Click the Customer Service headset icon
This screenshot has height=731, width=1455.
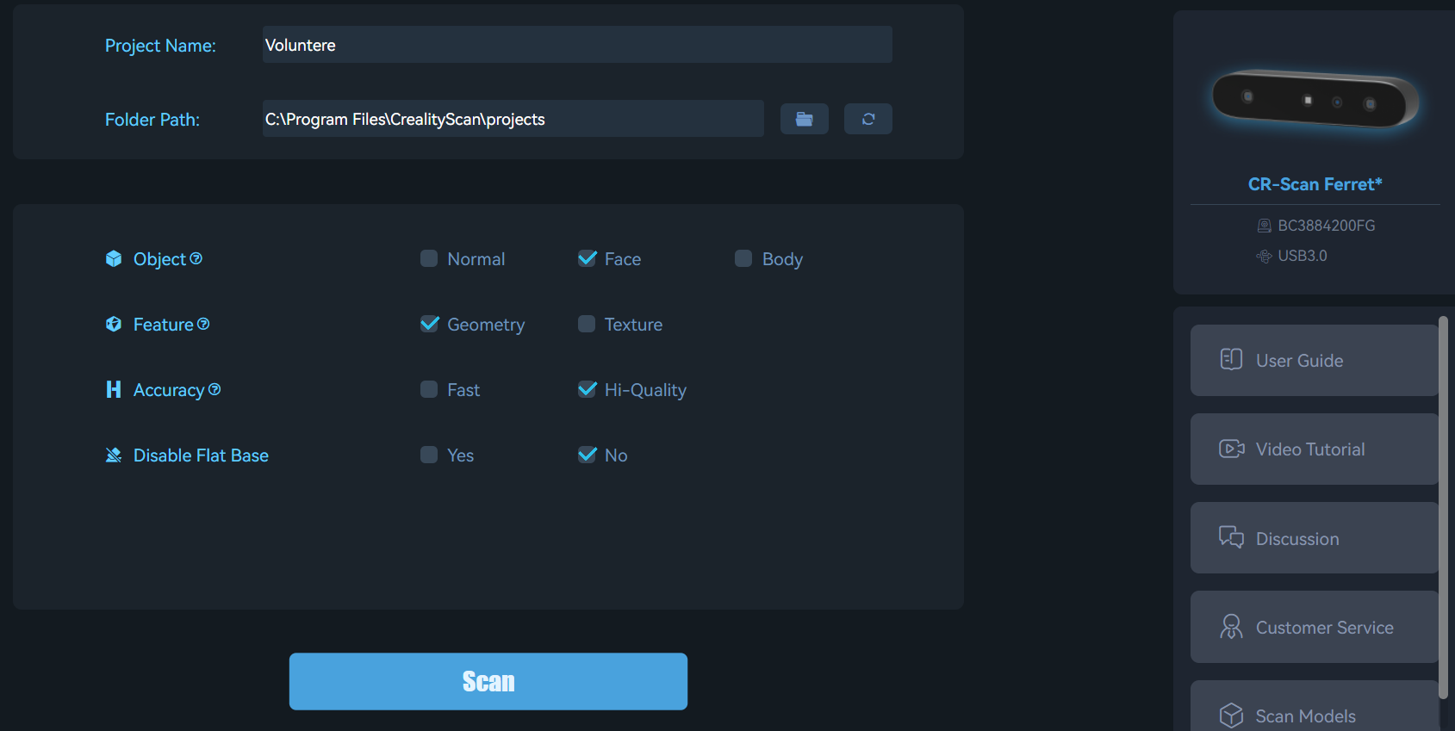pos(1231,627)
